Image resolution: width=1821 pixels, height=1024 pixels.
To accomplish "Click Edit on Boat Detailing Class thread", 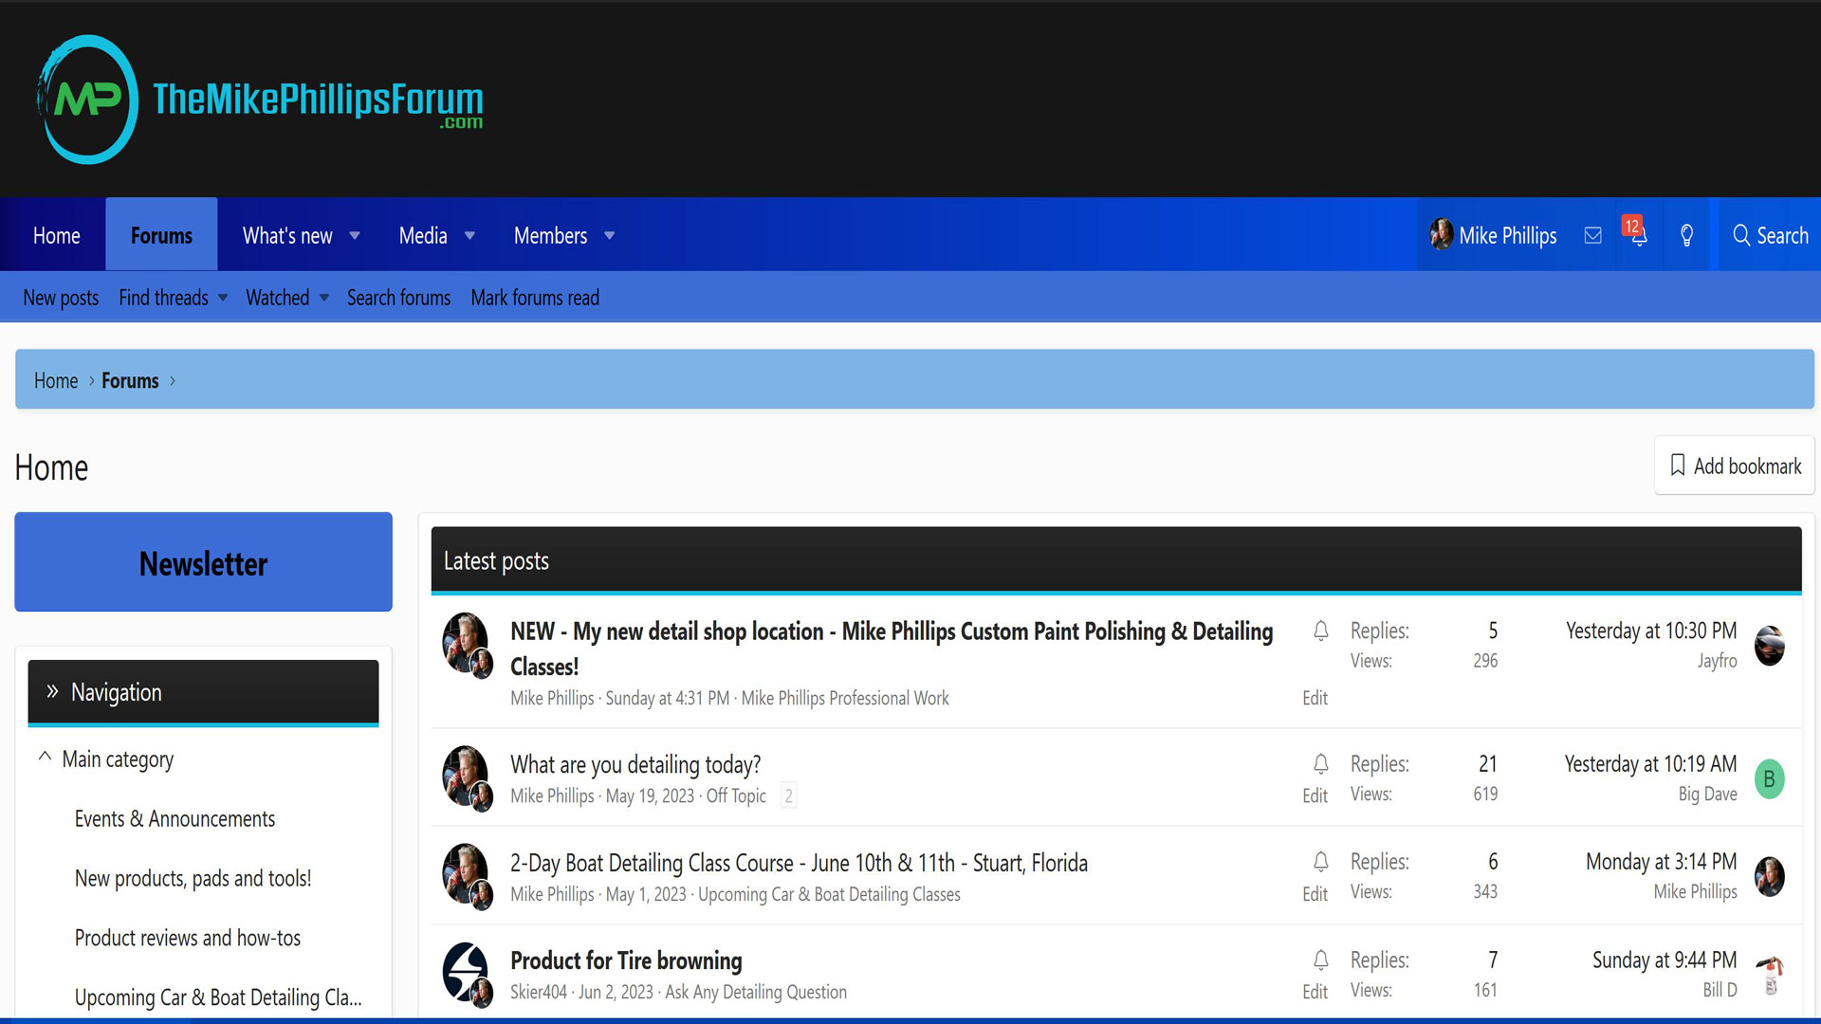I will (1315, 894).
